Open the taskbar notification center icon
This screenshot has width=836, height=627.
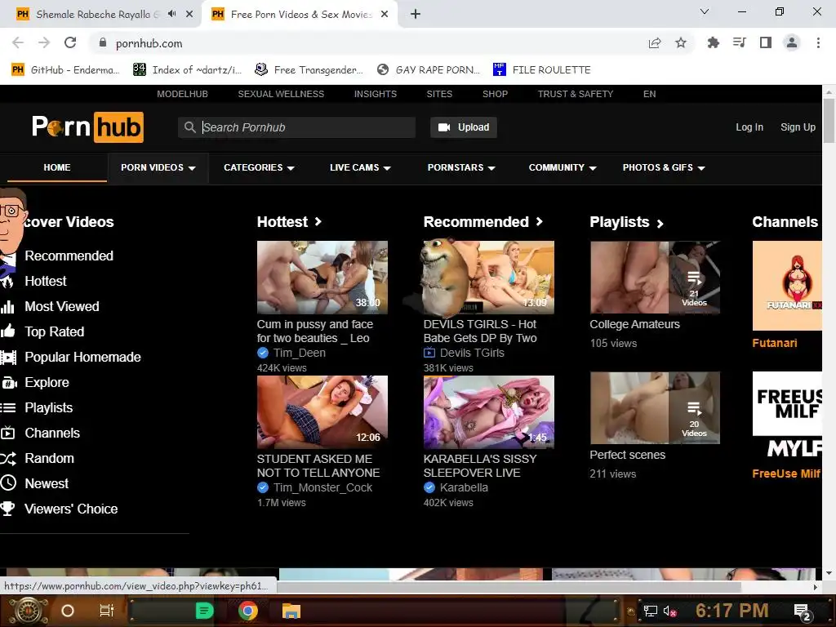click(x=803, y=611)
